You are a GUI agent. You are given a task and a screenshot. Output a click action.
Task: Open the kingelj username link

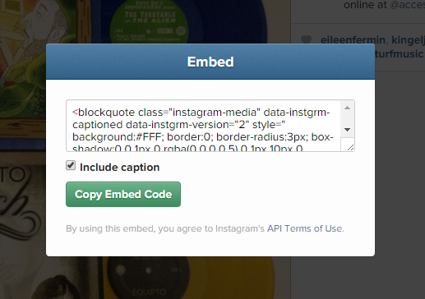click(408, 40)
